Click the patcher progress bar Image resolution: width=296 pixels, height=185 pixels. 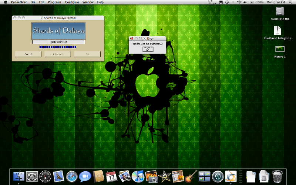click(58, 47)
